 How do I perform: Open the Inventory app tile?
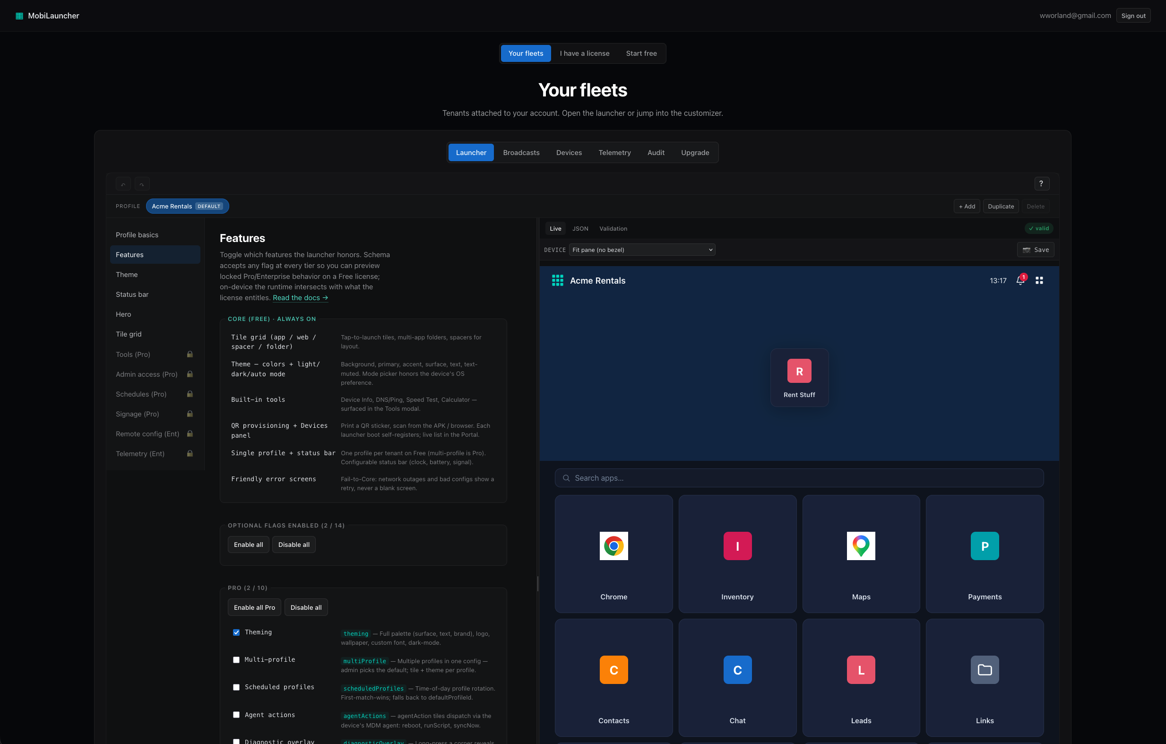(x=737, y=554)
